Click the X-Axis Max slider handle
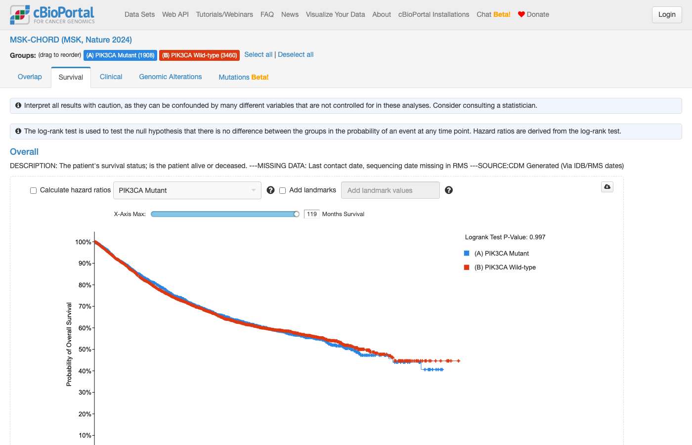This screenshot has height=445, width=692. pos(297,214)
